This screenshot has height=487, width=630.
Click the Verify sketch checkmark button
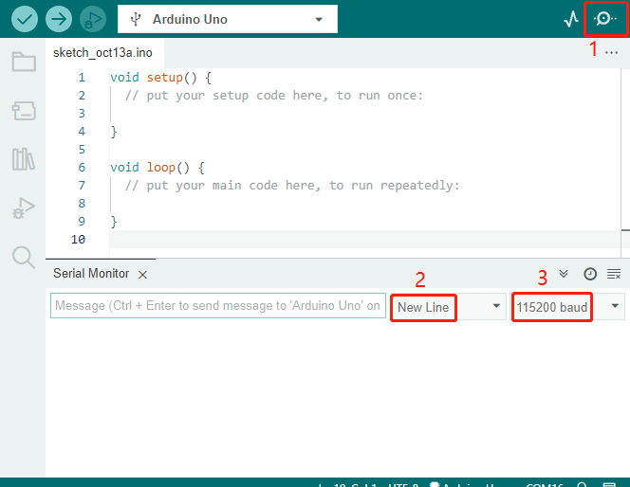25,19
